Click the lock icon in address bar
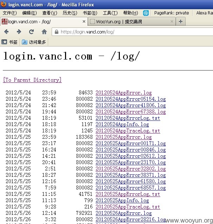This screenshot has height=224, width=213. pyautogui.click(x=57, y=32)
